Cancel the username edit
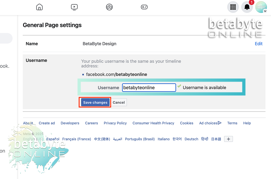The width and height of the screenshot is (271, 179). (119, 102)
